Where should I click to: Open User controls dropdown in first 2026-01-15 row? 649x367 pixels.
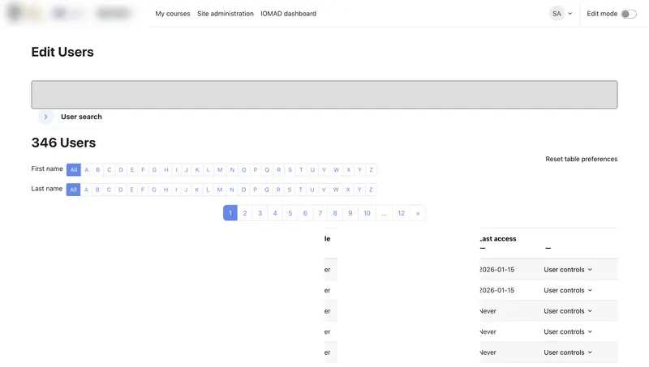click(x=568, y=270)
